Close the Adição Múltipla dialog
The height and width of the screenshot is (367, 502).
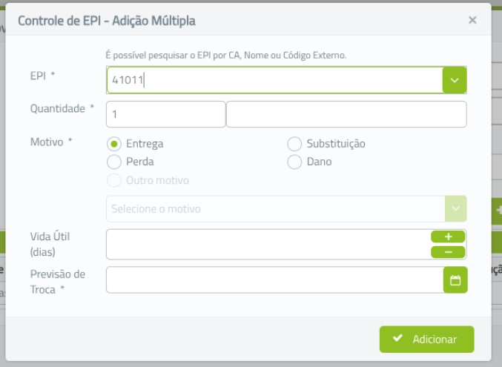tap(472, 20)
